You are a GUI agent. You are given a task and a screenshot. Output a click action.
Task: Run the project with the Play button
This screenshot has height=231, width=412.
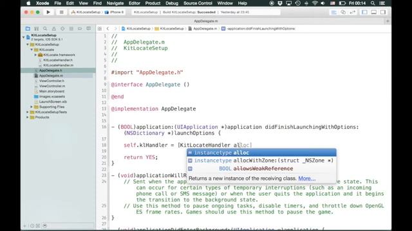[x=48, y=12]
